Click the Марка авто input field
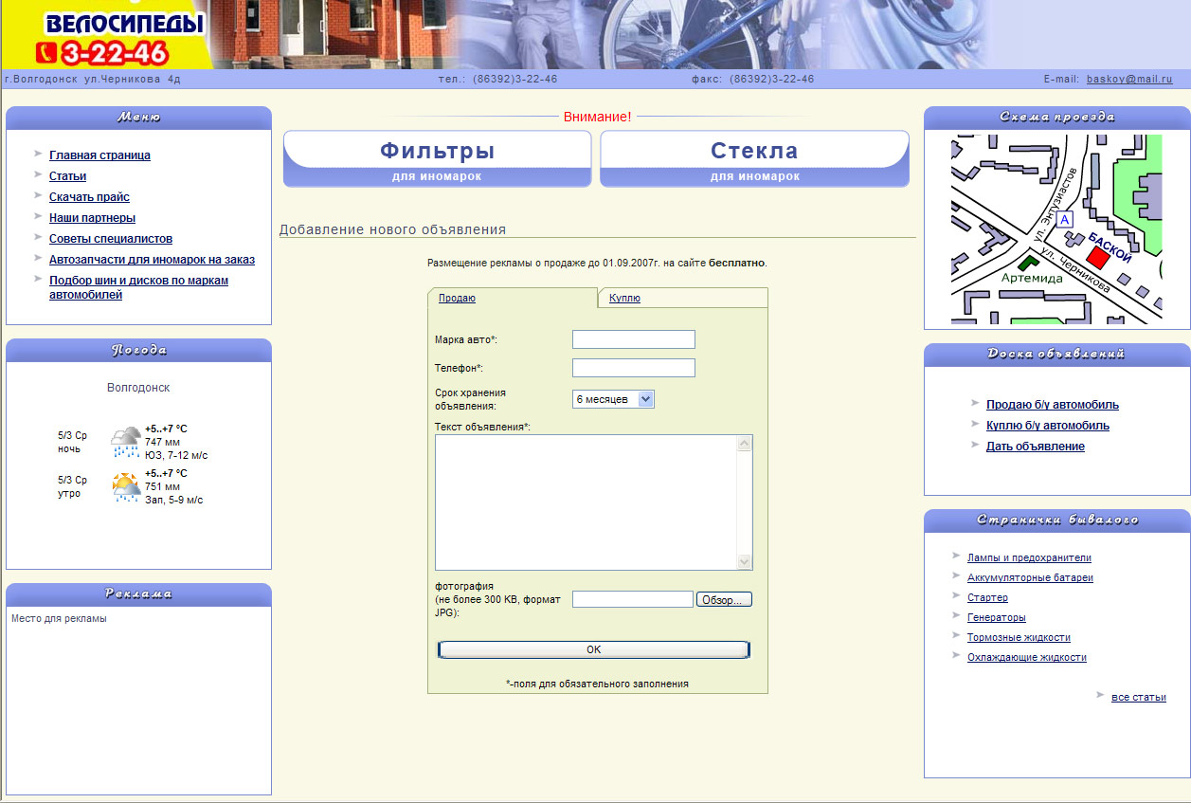This screenshot has height=803, width=1191. 633,339
